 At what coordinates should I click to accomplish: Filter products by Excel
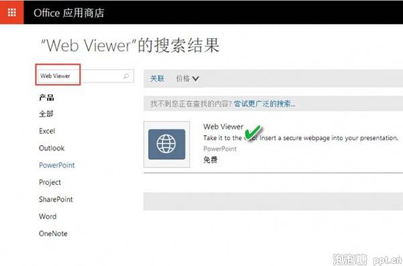click(x=47, y=131)
